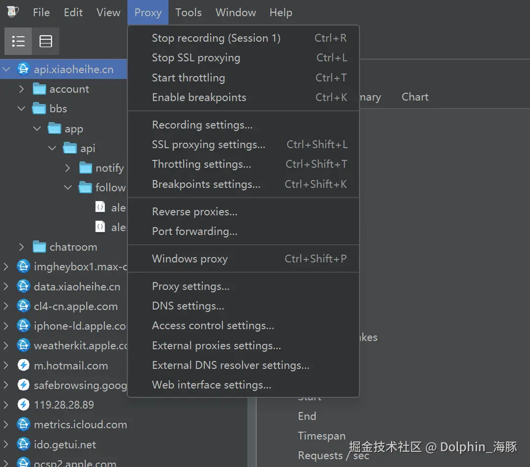The image size is (530, 467).
Task: Choose Start throttling
Action: (243, 78)
